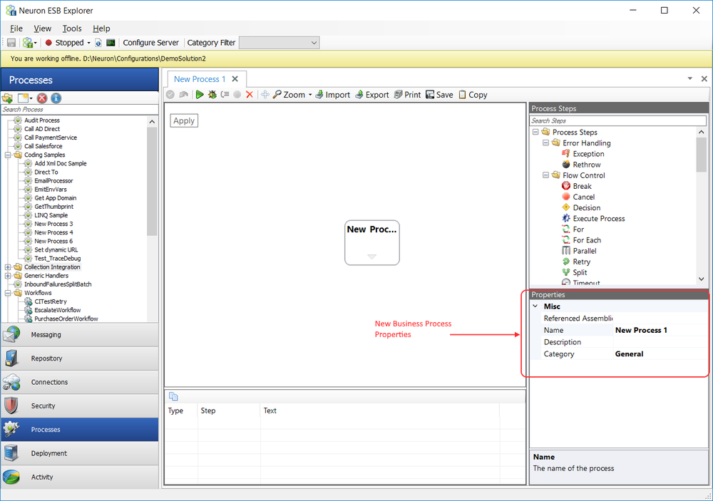Pick the Break step icon
The height and width of the screenshot is (501, 713).
click(565, 186)
